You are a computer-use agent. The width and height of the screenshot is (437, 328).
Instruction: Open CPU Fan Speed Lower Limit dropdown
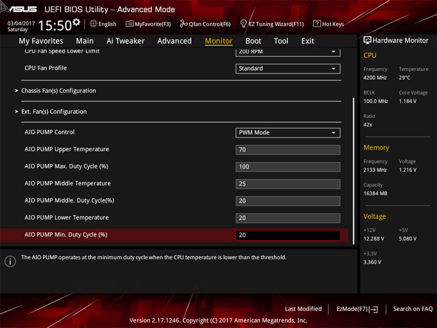coord(288,52)
